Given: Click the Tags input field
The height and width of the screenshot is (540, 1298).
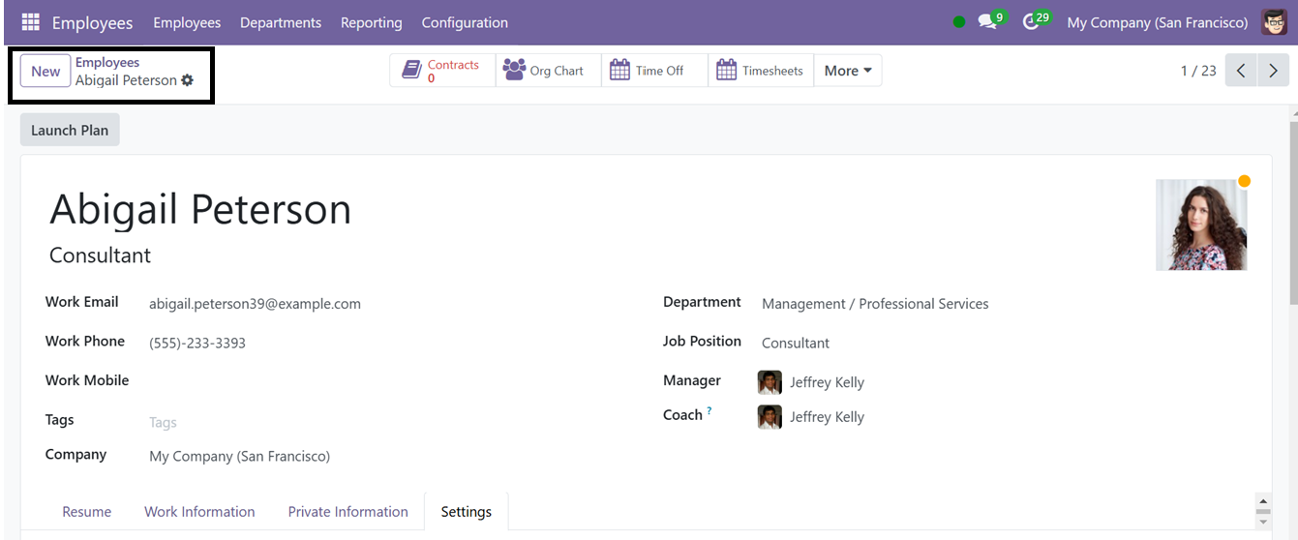Looking at the screenshot, I should pyautogui.click(x=387, y=422).
